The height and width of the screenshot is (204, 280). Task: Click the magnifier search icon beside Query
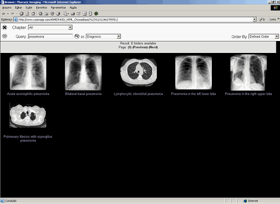pyautogui.click(x=77, y=36)
